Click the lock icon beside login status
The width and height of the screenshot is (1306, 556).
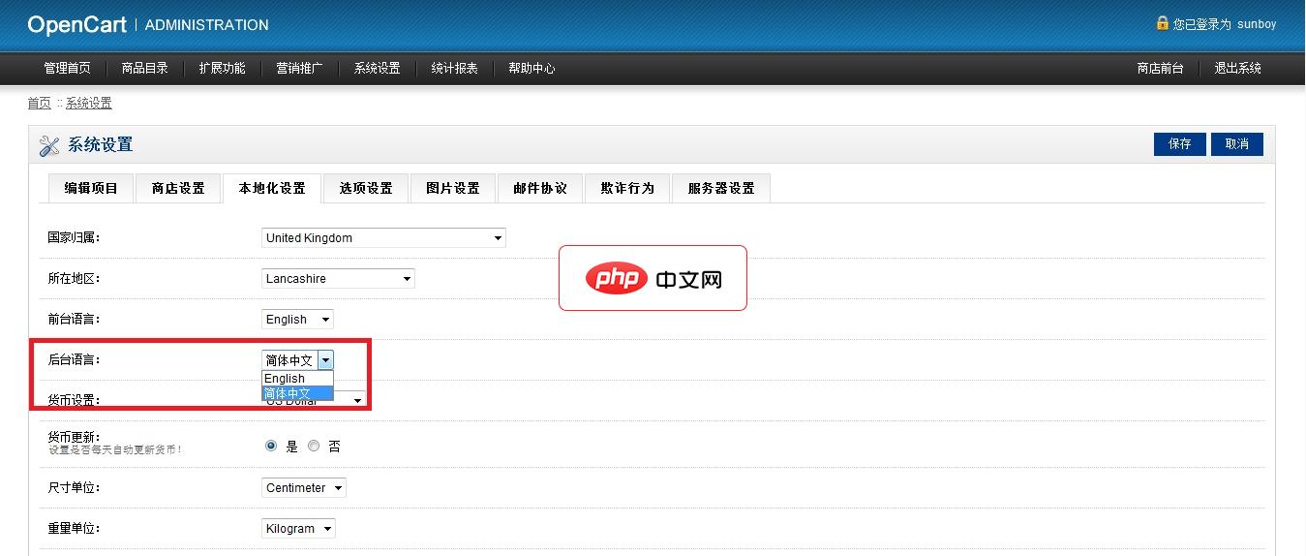pyautogui.click(x=1163, y=22)
